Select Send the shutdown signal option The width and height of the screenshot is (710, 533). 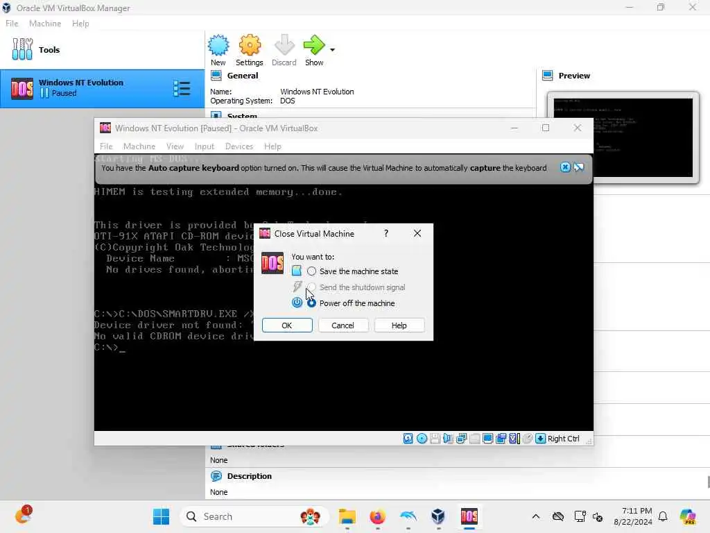[311, 287]
